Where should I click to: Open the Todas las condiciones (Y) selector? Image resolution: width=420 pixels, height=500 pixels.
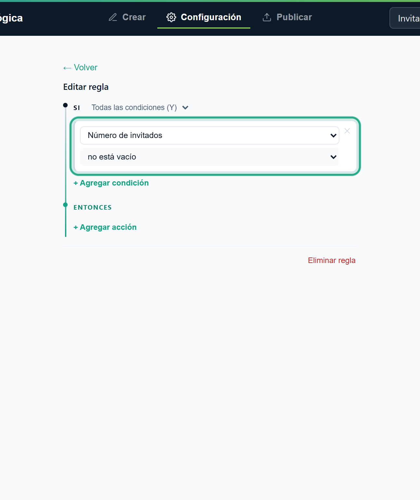tap(140, 107)
